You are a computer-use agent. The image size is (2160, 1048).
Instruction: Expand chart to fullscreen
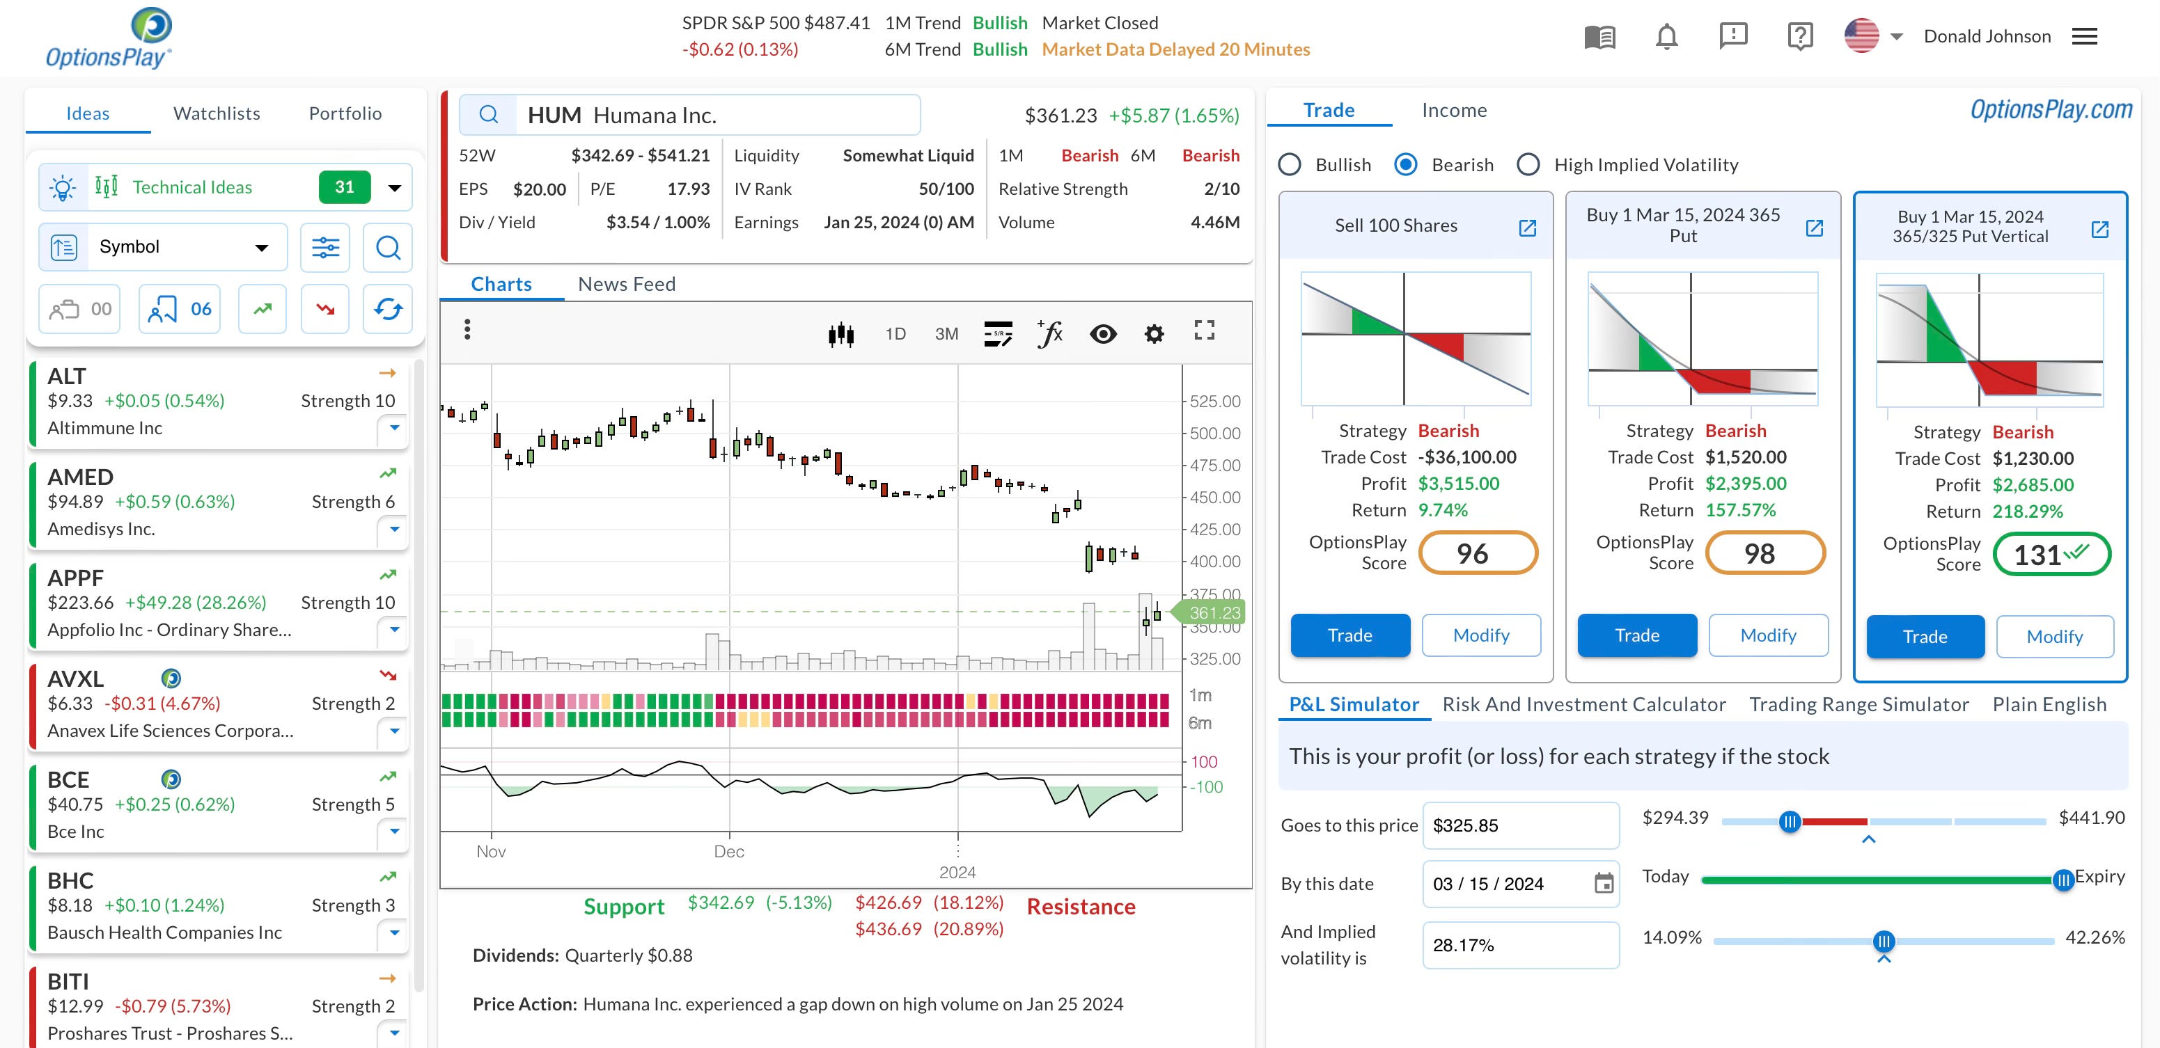(1204, 330)
